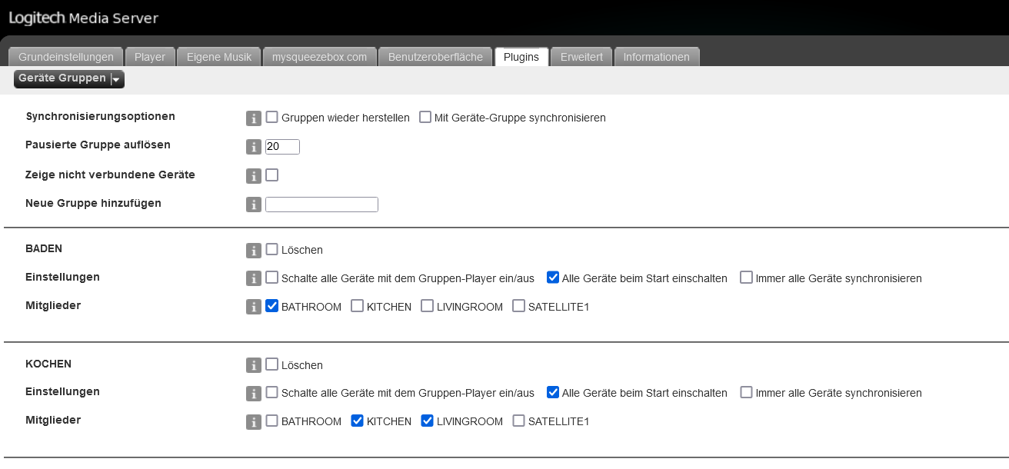Viewport: 1009px width, 469px height.
Task: Click info icon for Pausierte Gruppe auflösen
Action: (x=254, y=147)
